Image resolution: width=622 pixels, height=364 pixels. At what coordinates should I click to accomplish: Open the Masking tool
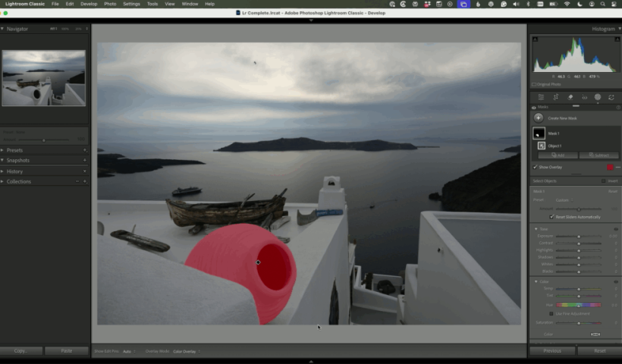[x=598, y=97]
